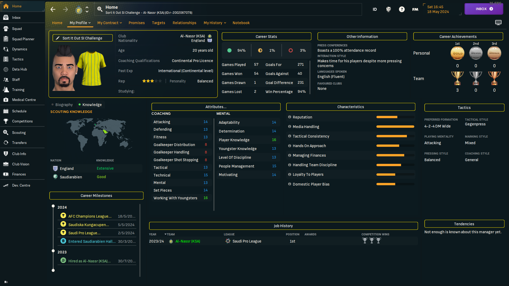Click the Reputation info icon

290,117
